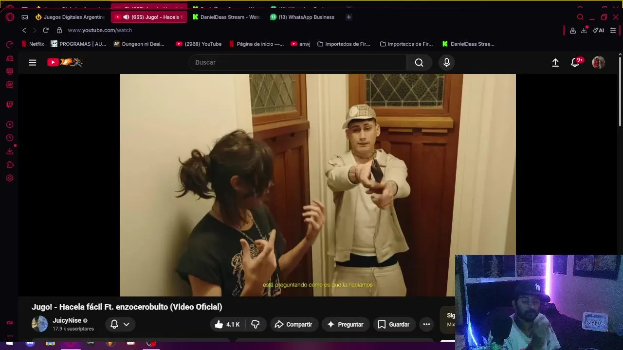
Task: Open browsing history from sidebar clock
Action: click(x=10, y=138)
